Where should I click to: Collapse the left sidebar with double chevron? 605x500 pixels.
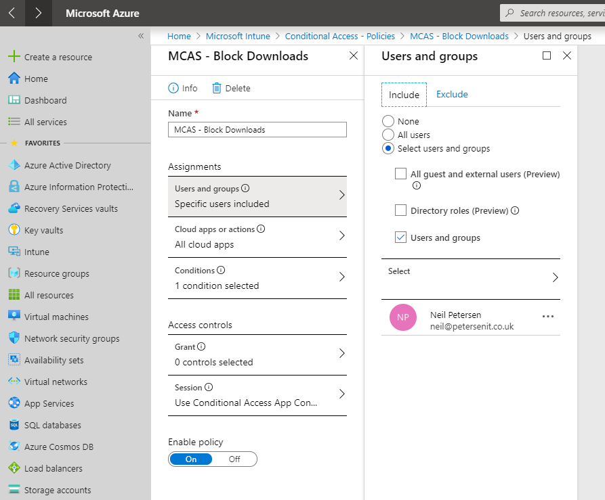tap(141, 36)
